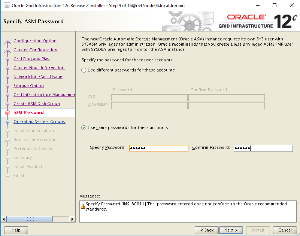Click the Operating System Groups step bullet
Viewport: 300px width, 236px height.
[7, 122]
